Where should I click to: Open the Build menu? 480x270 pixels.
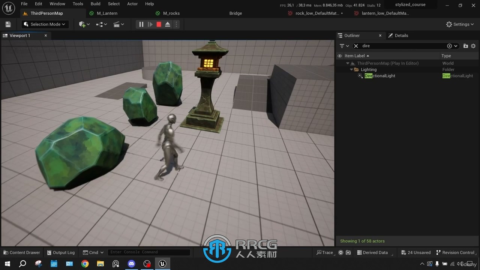pos(96,4)
